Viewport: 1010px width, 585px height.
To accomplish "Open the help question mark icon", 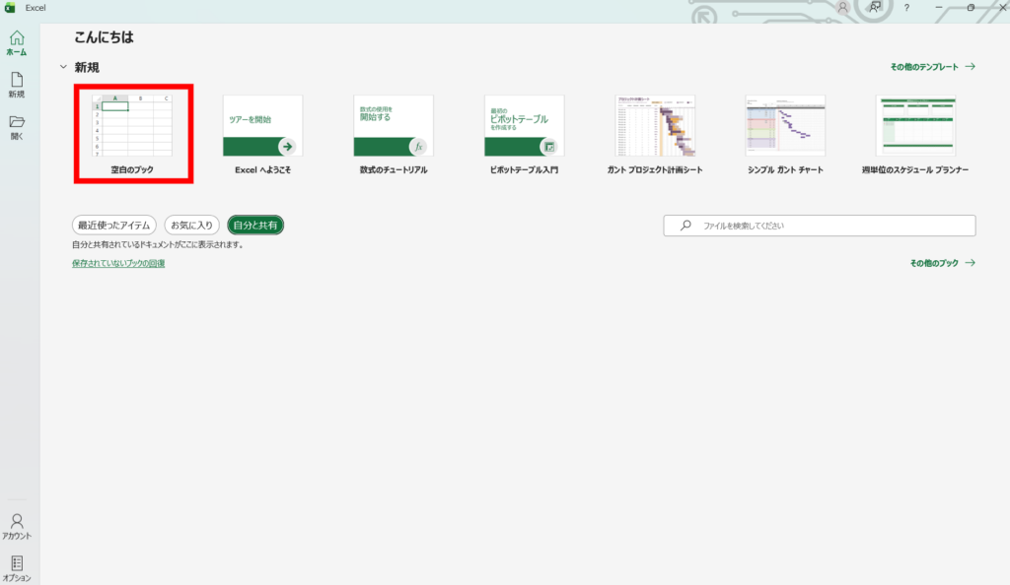I will pos(906,8).
